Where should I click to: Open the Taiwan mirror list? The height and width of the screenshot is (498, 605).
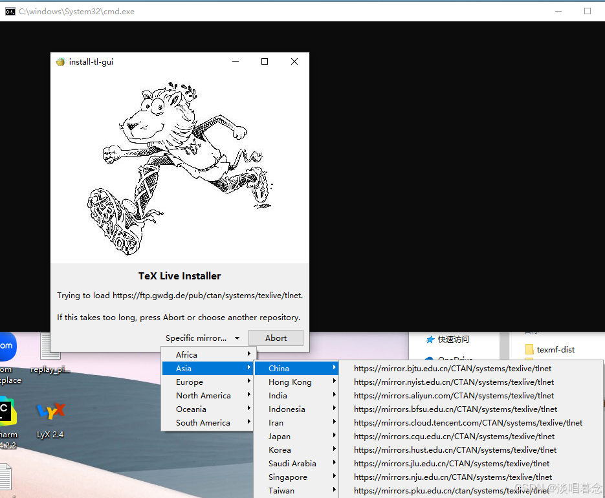[x=296, y=491]
